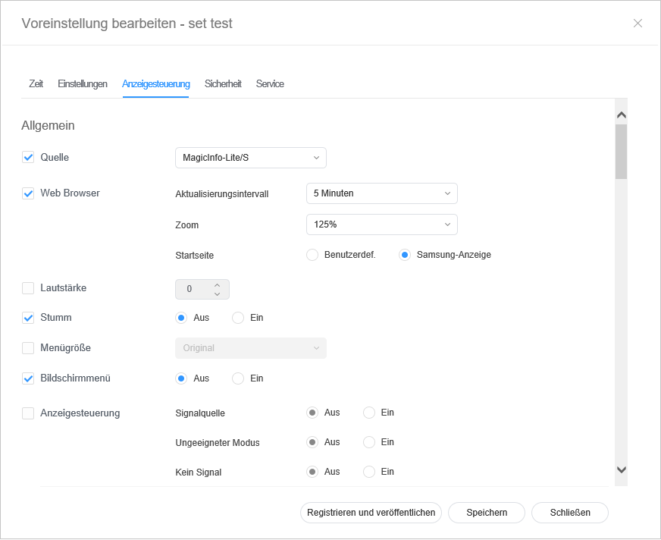The width and height of the screenshot is (661, 540).
Task: Open the Zoom 125% dropdown
Action: coord(381,224)
